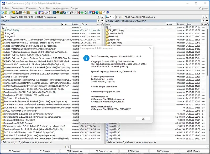The height and width of the screenshot is (154, 210).
Task: Open the Выделение menu
Action: [18, 8]
